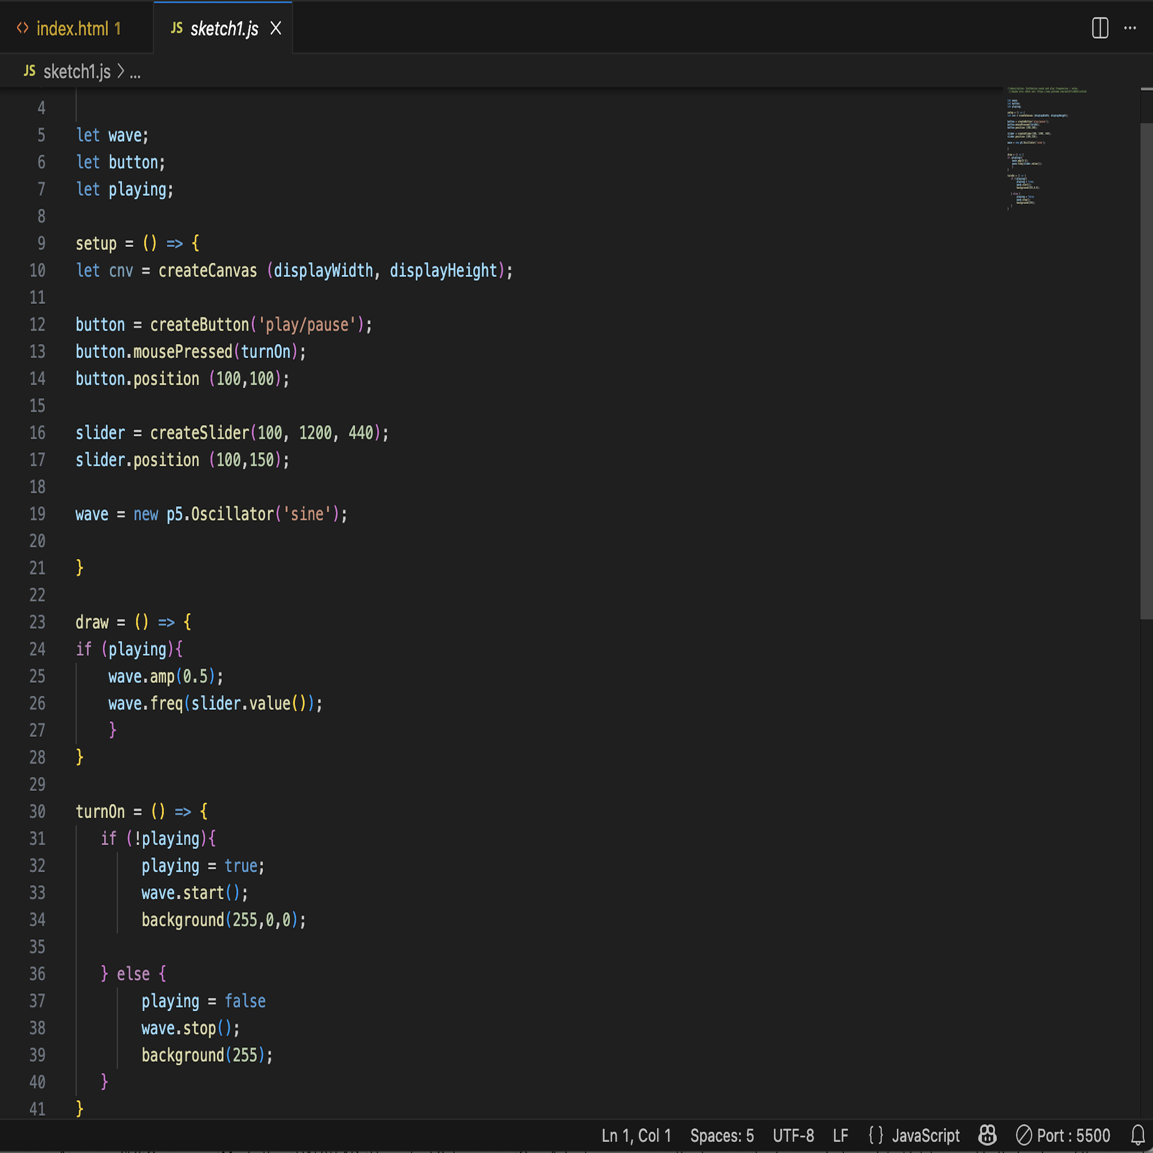Click line number 30
The image size is (1153, 1153).
37,812
